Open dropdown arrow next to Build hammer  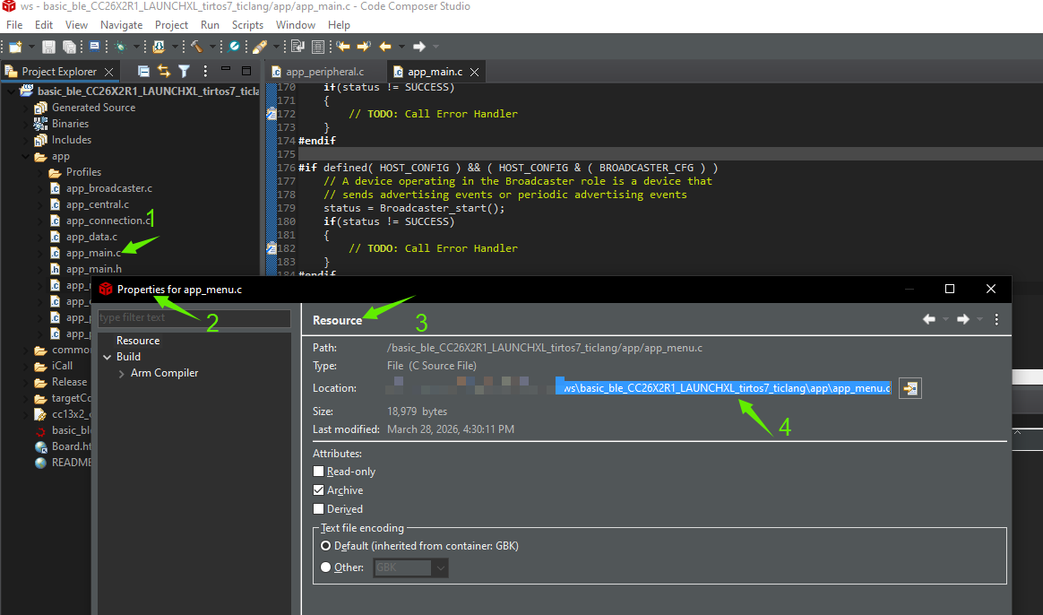[213, 47]
